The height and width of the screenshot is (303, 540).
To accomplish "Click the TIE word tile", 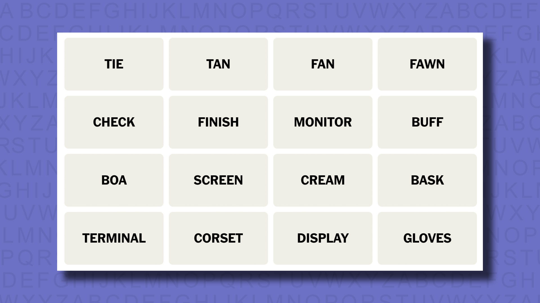I will click(x=114, y=64).
